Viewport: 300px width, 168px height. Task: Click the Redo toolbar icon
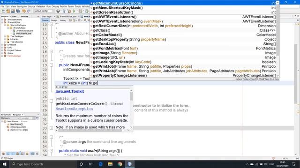pyautogui.click(x=29, y=11)
